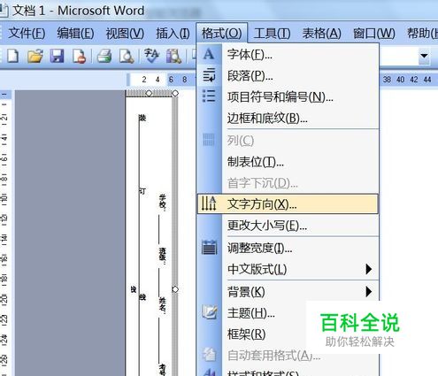Click the horizontal ruler at mark 6
The width and height of the screenshot is (438, 376).
click(x=171, y=80)
